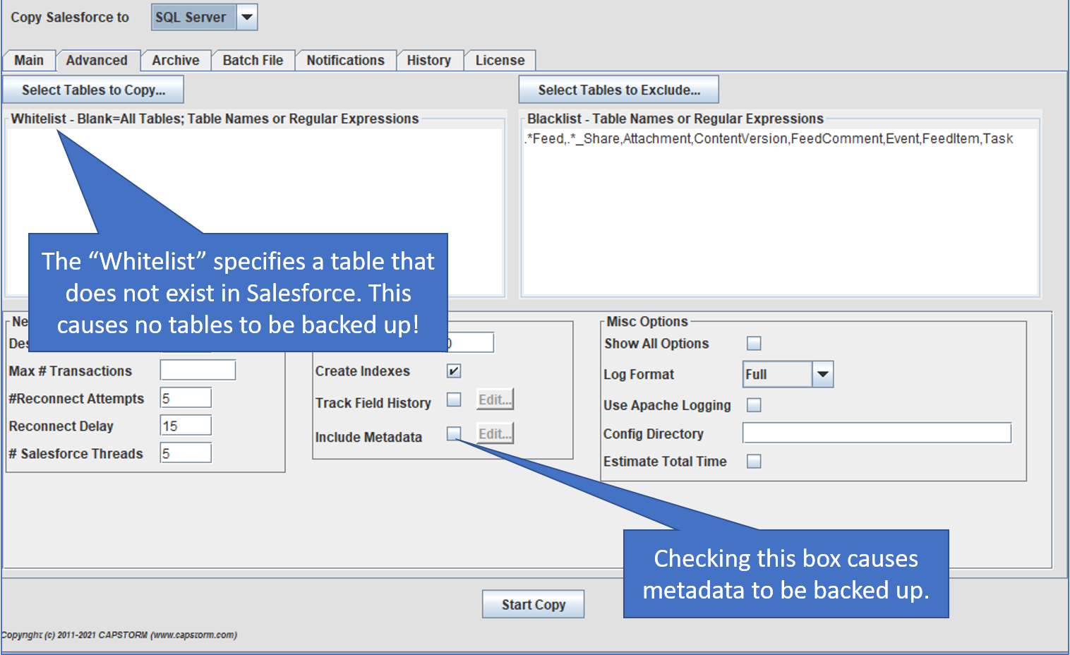Switch to the Main tab
Screen dimensions: 1070x655
[29, 61]
